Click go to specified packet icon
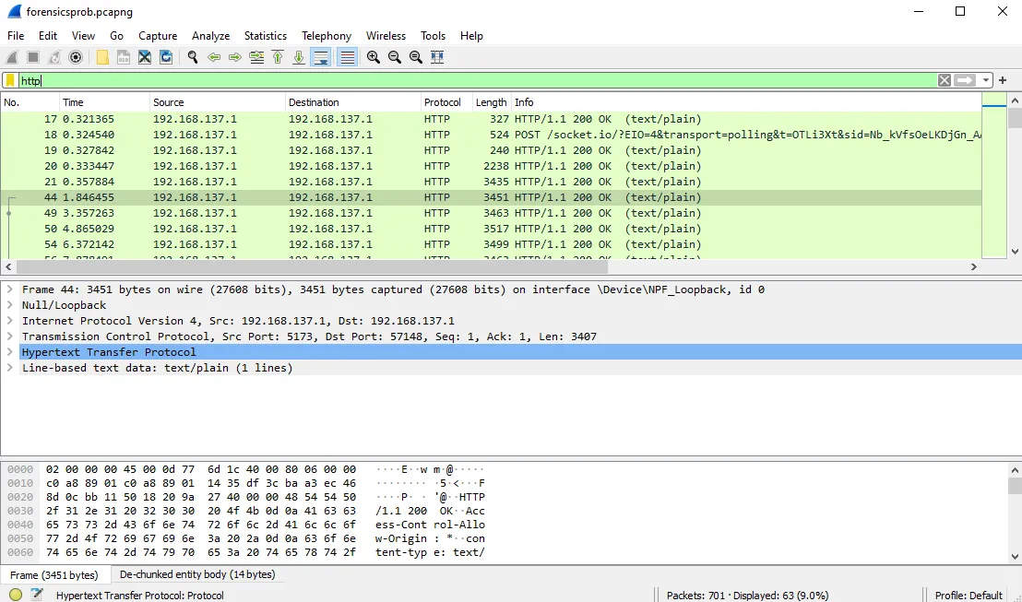The width and height of the screenshot is (1022, 602). [x=256, y=57]
